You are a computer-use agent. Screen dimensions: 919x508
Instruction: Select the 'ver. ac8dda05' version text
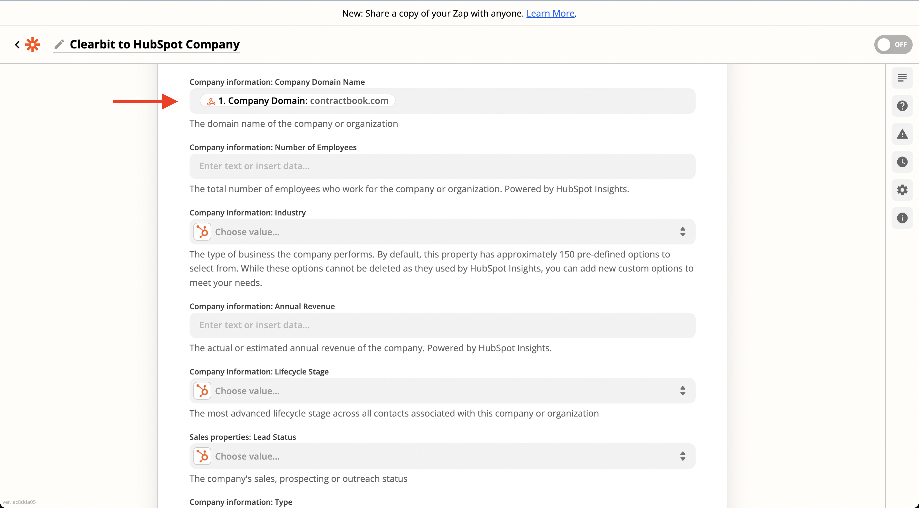click(x=19, y=502)
